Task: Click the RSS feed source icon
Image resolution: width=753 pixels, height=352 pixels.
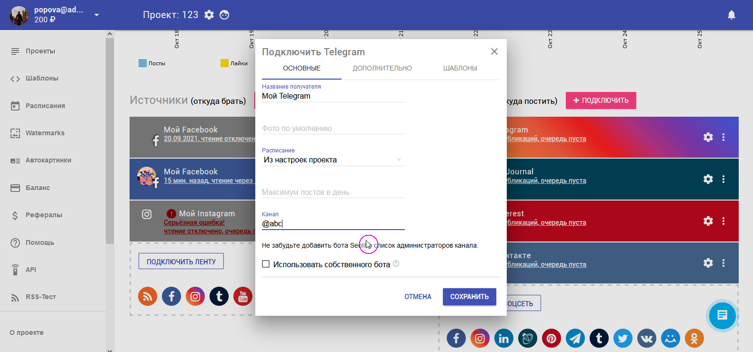Action: point(148,296)
